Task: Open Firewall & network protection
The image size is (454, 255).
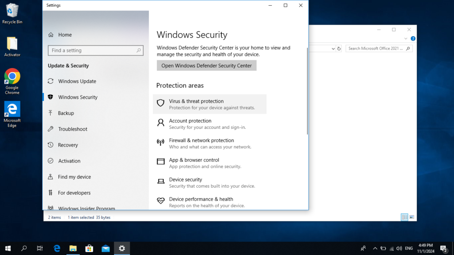Action: coord(210,143)
